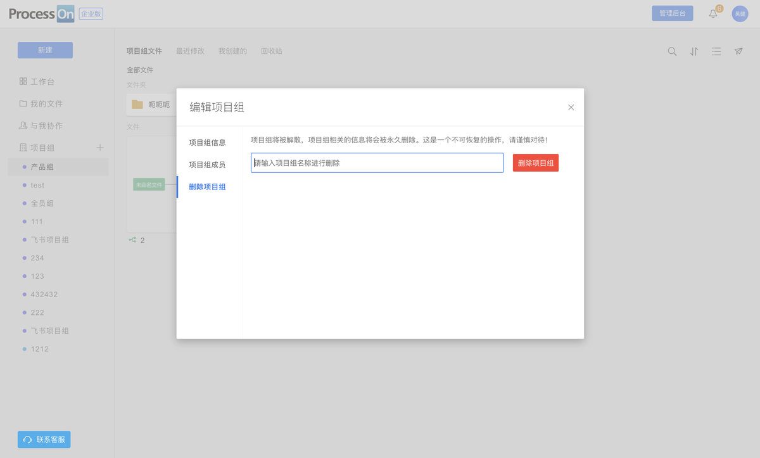The height and width of the screenshot is (458, 760).
Task: Click the paper plane share icon
Action: pos(738,51)
